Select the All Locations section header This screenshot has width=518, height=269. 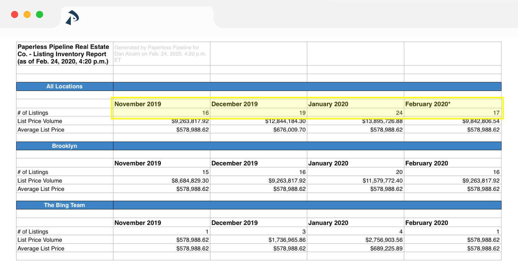pyautogui.click(x=64, y=86)
